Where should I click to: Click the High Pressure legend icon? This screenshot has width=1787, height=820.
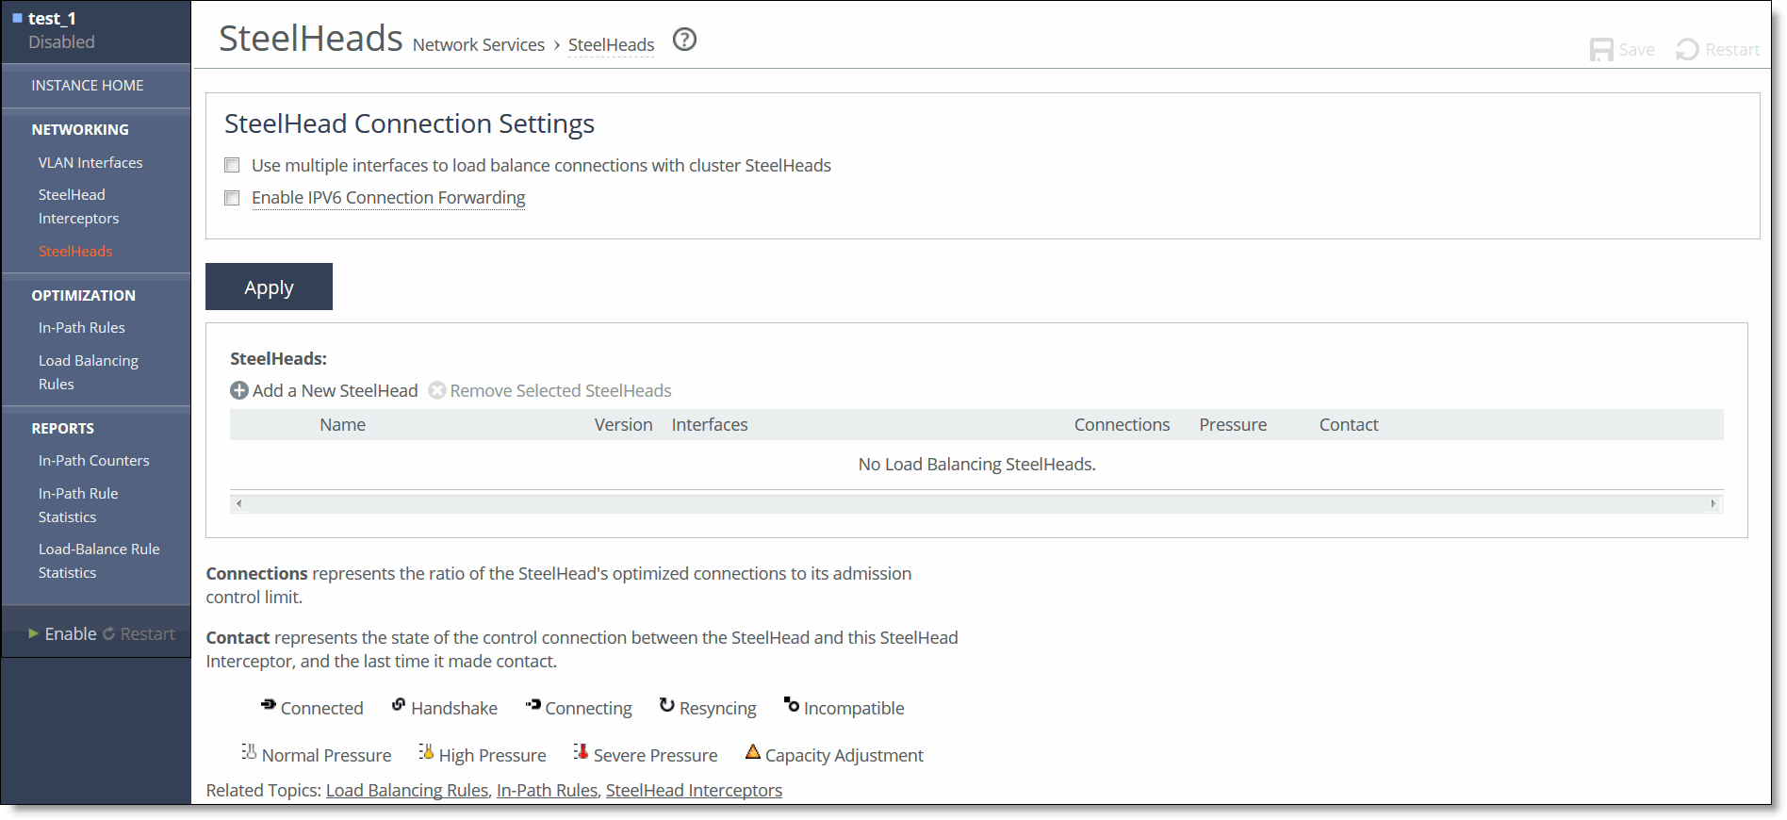click(x=426, y=752)
